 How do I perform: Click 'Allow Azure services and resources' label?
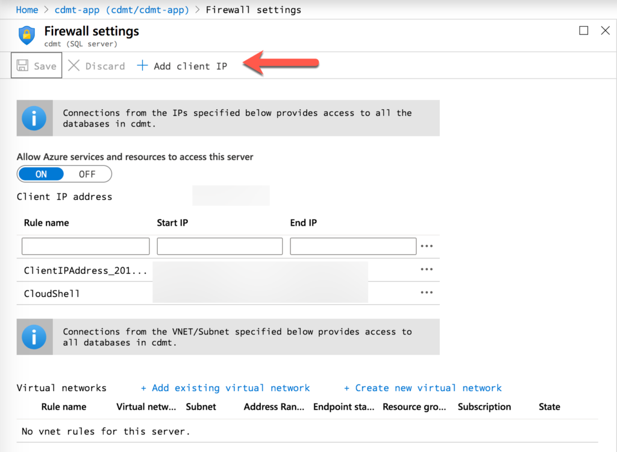(135, 157)
